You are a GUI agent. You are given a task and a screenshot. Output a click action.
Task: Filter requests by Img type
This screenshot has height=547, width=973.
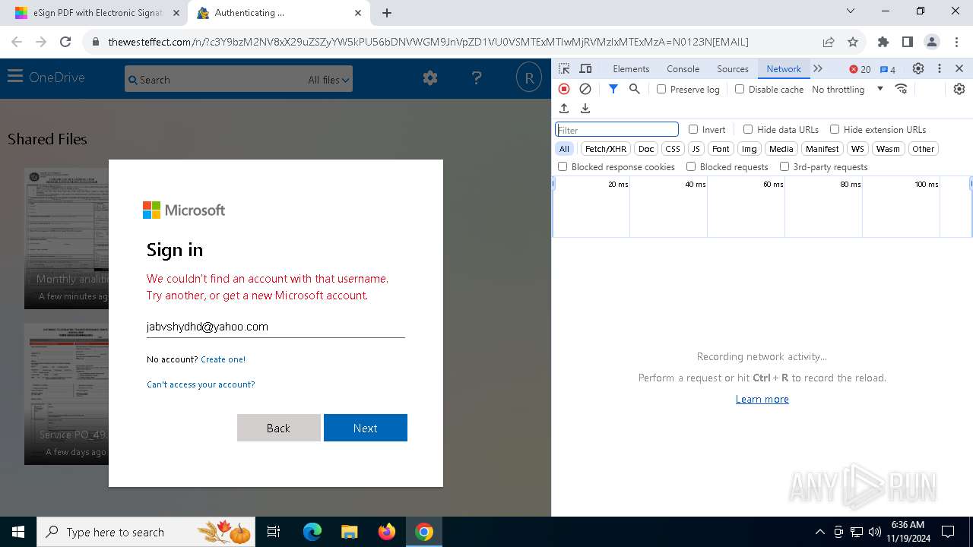coord(750,149)
